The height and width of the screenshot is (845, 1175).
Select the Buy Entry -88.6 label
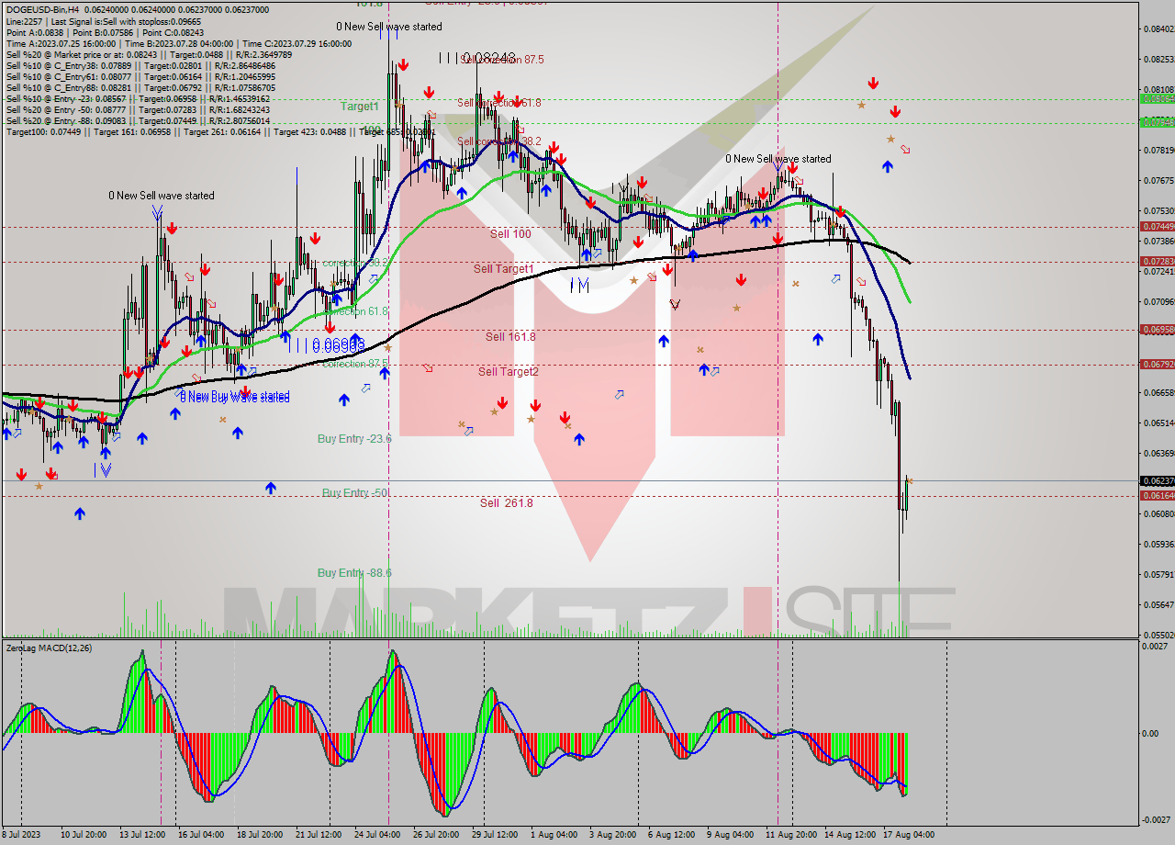click(x=353, y=572)
